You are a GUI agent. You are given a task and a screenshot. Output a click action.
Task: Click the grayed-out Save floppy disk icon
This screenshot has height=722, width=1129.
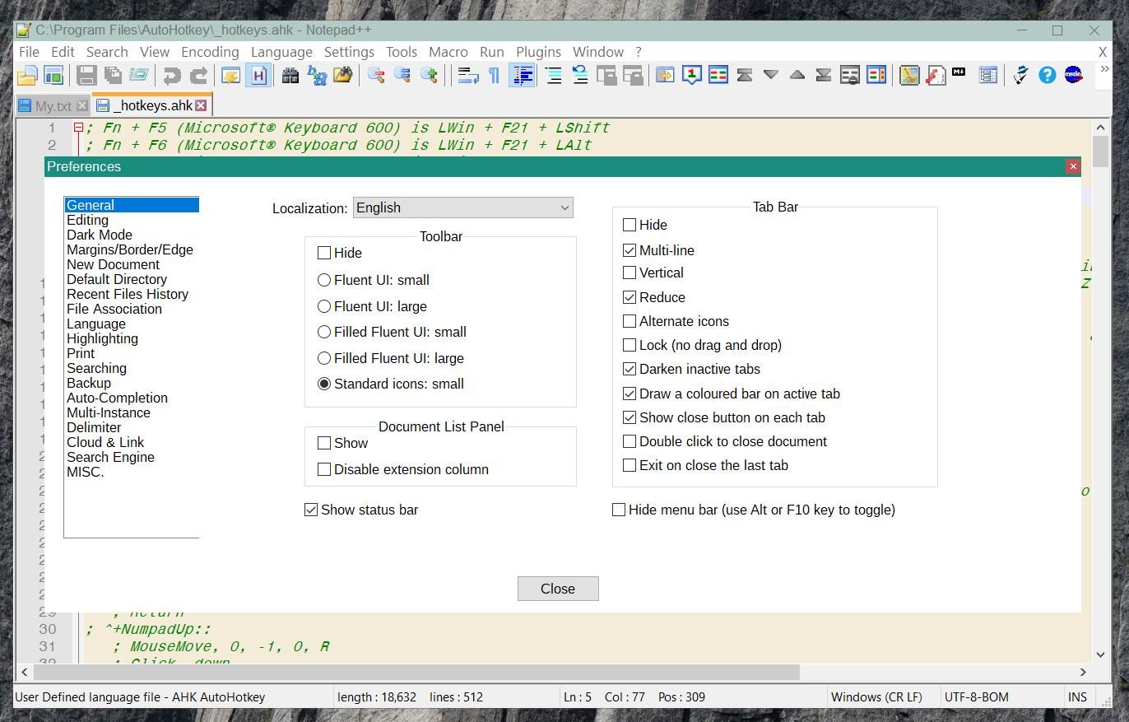tap(86, 76)
